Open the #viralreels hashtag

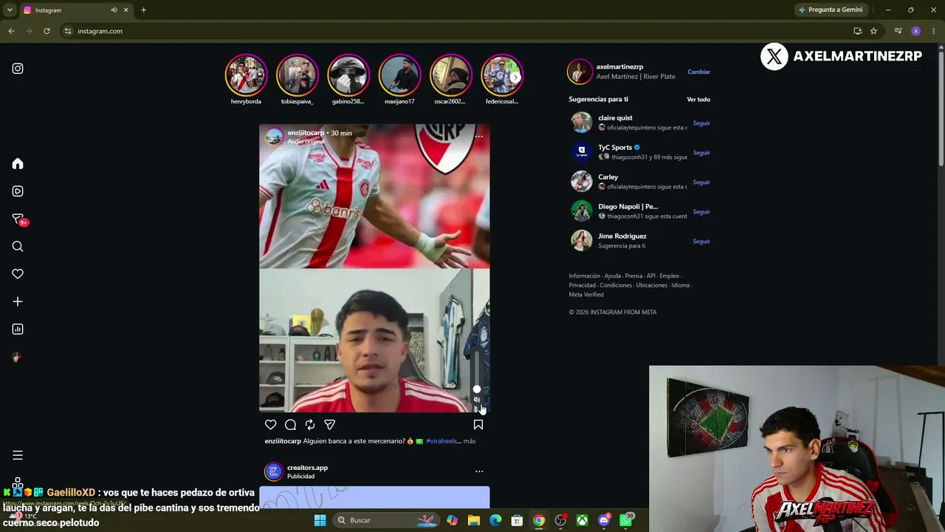pos(443,441)
